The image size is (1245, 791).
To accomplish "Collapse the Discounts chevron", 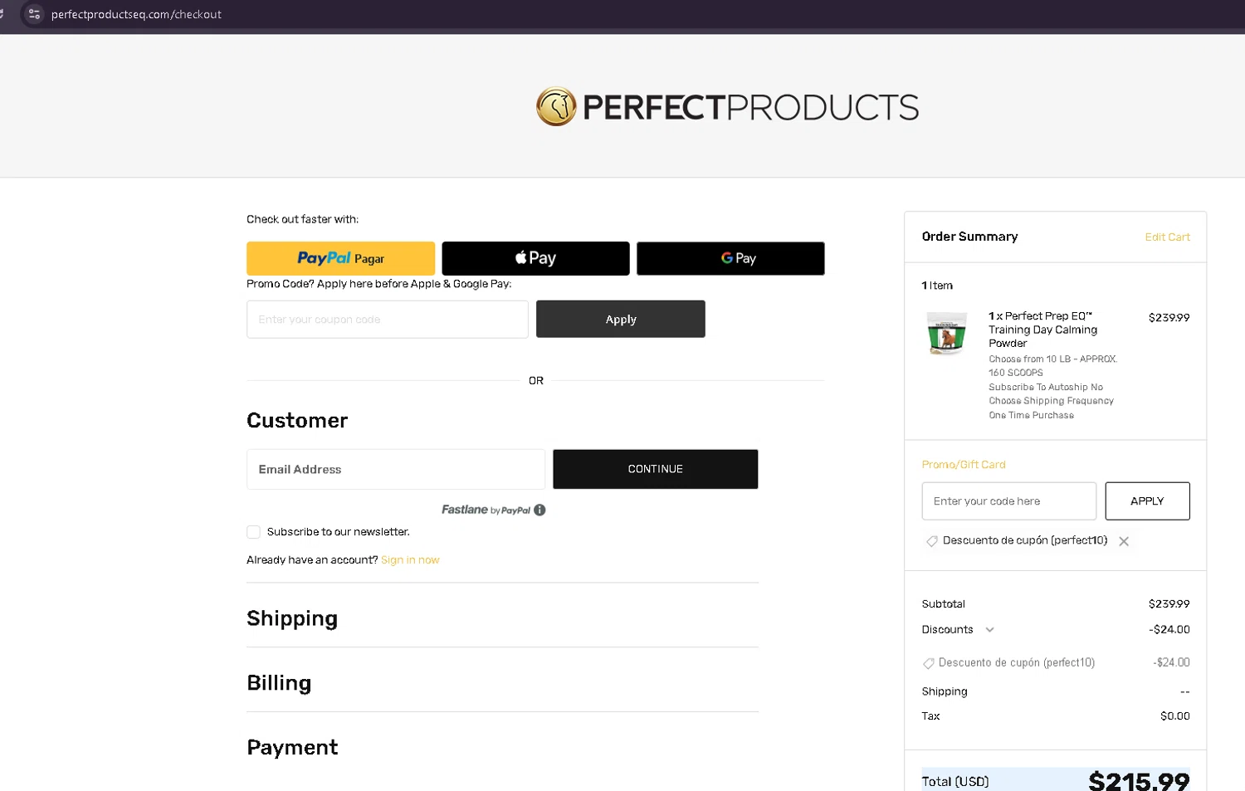I will coord(989,630).
